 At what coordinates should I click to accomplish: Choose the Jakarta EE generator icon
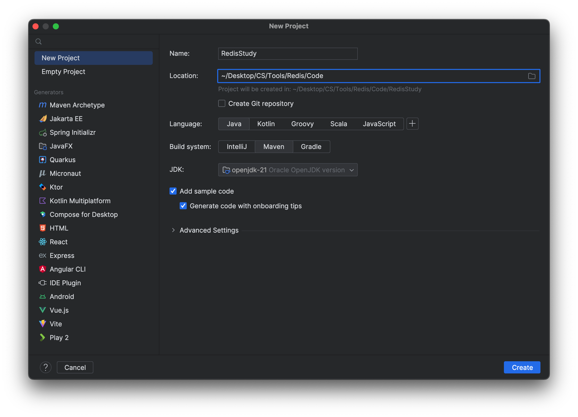43,119
